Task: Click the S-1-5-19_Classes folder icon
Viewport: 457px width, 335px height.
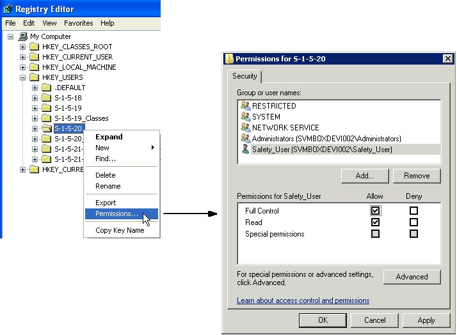Action: click(46, 118)
